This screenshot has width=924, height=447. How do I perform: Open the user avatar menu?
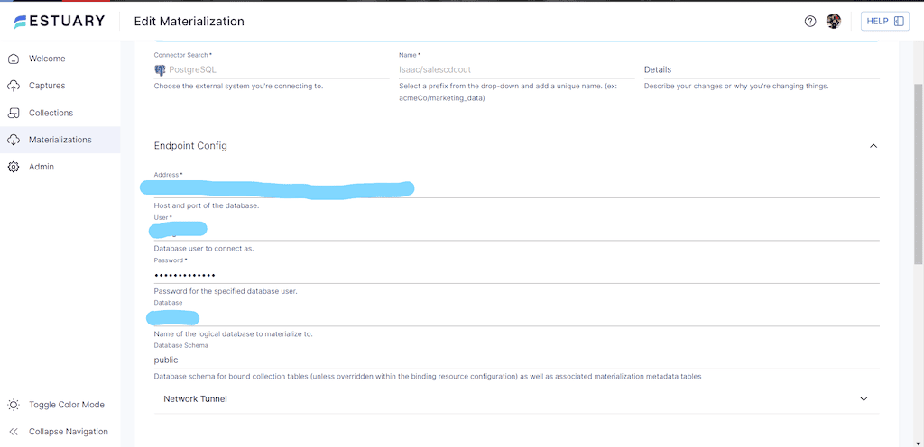pyautogui.click(x=833, y=21)
